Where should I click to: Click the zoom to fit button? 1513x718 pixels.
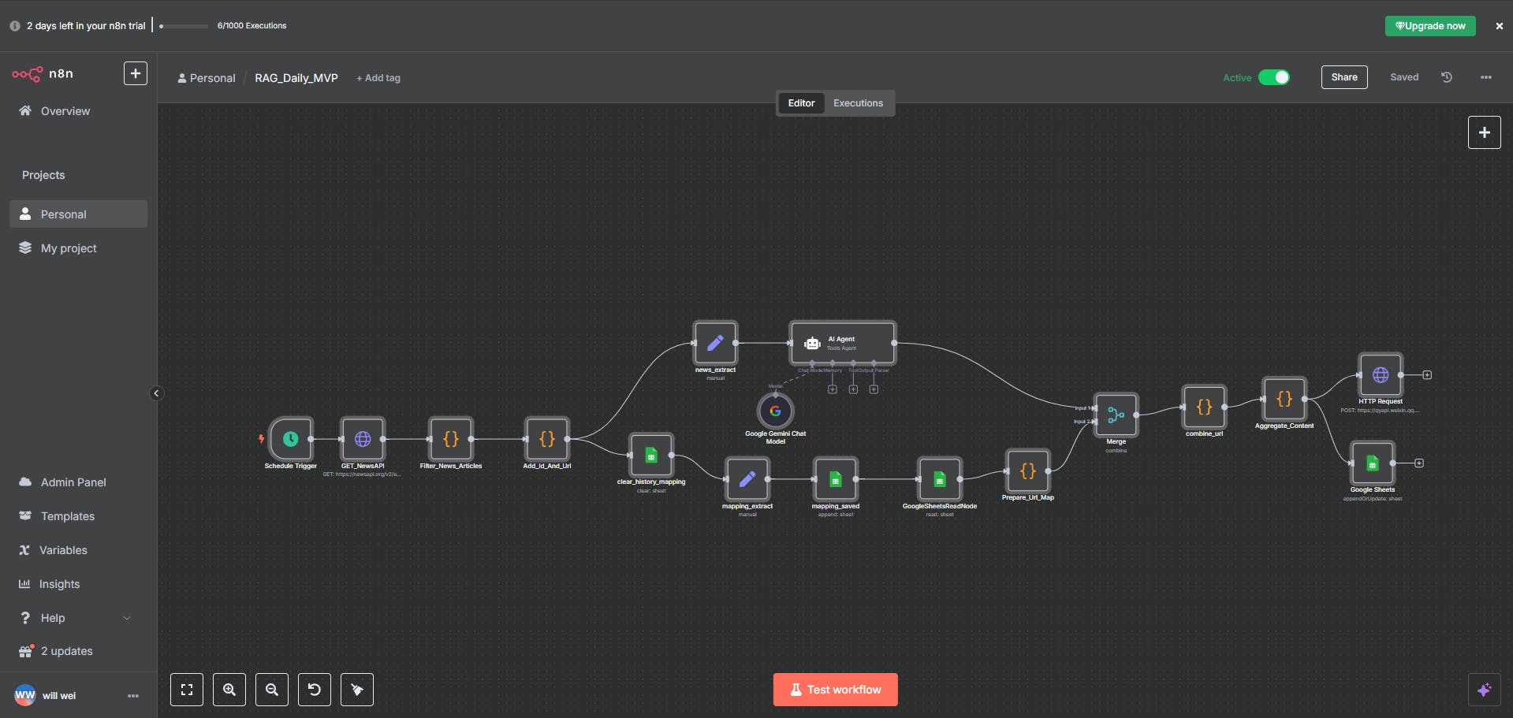187,690
